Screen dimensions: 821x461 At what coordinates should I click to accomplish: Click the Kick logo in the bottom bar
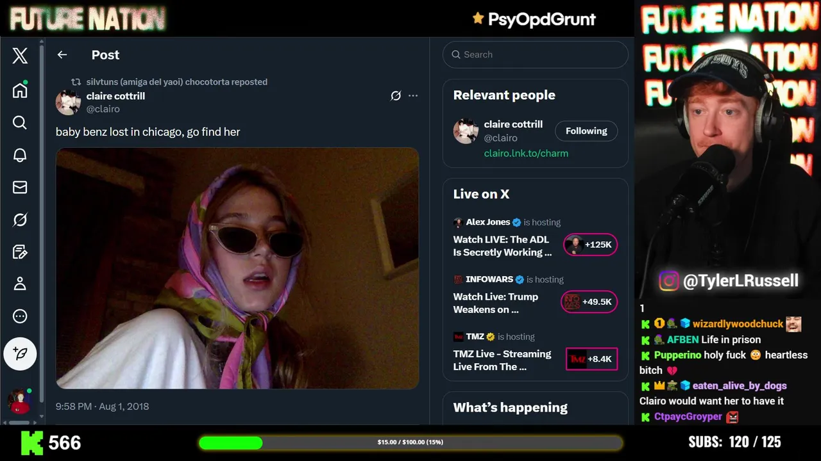[32, 442]
